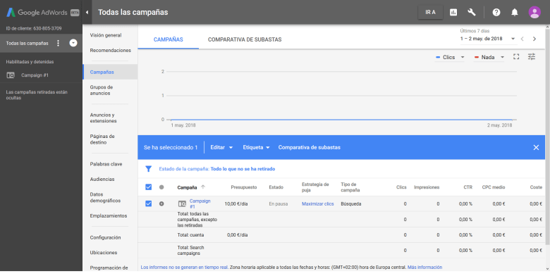The width and height of the screenshot is (550, 276).
Task: Open chart adjustment settings icon
Action: tap(532, 56)
